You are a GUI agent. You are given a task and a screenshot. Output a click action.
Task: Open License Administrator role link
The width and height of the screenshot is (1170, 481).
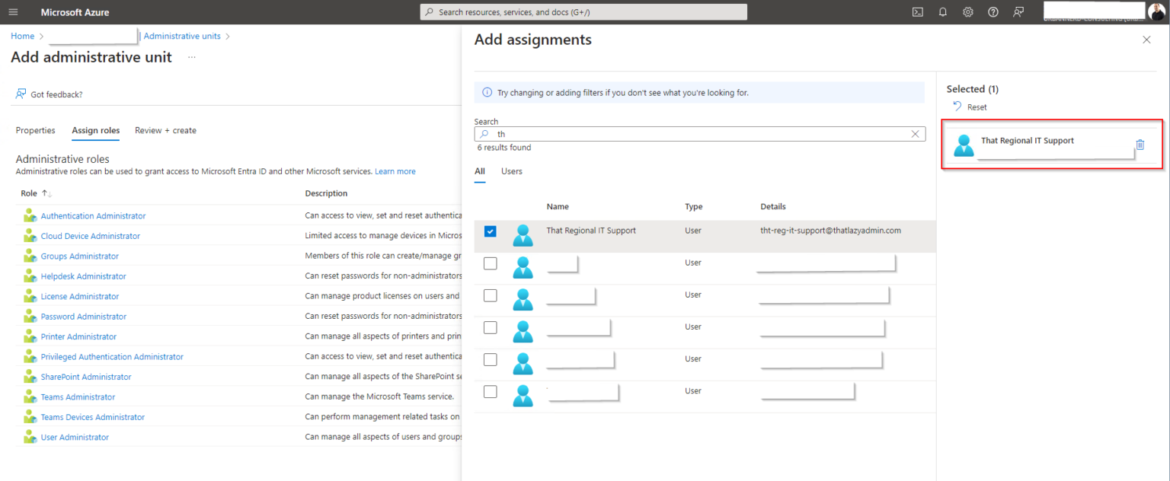pyautogui.click(x=80, y=296)
